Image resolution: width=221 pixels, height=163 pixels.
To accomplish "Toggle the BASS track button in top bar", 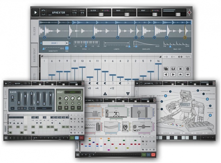I will pos(118,11).
